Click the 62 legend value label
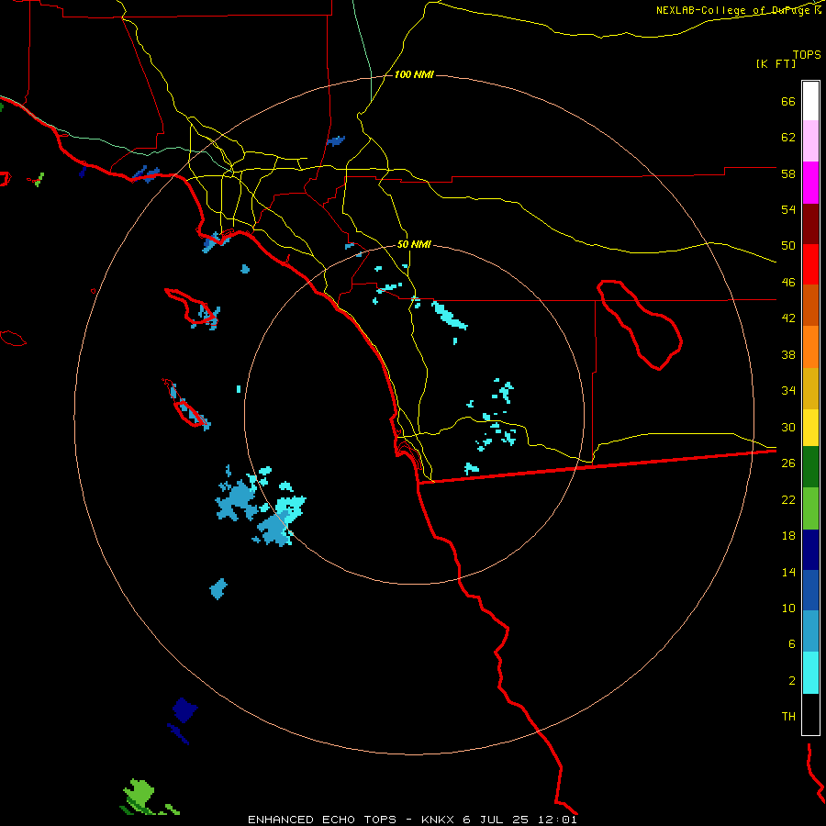 coord(788,138)
